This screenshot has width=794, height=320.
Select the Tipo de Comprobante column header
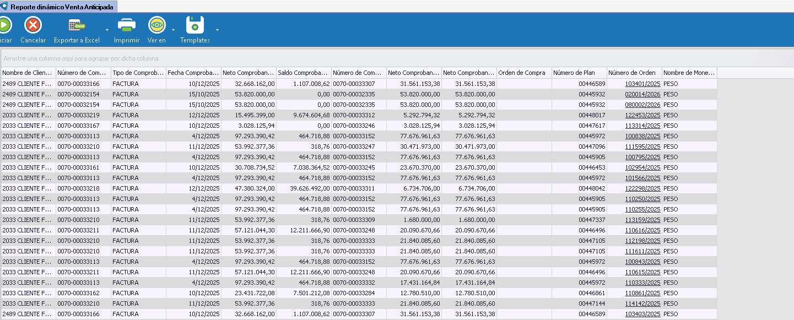(138, 73)
